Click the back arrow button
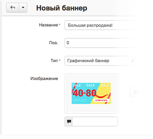The height and width of the screenshot is (139, 153). 13,8
